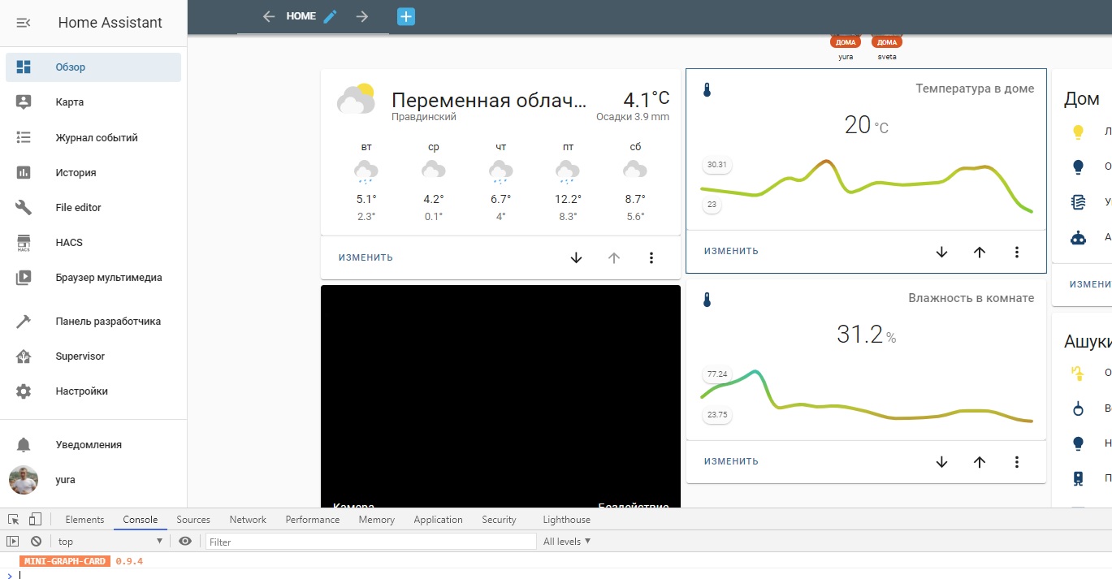Edit the HOME view pencil icon
The height and width of the screenshot is (579, 1112).
tap(330, 16)
